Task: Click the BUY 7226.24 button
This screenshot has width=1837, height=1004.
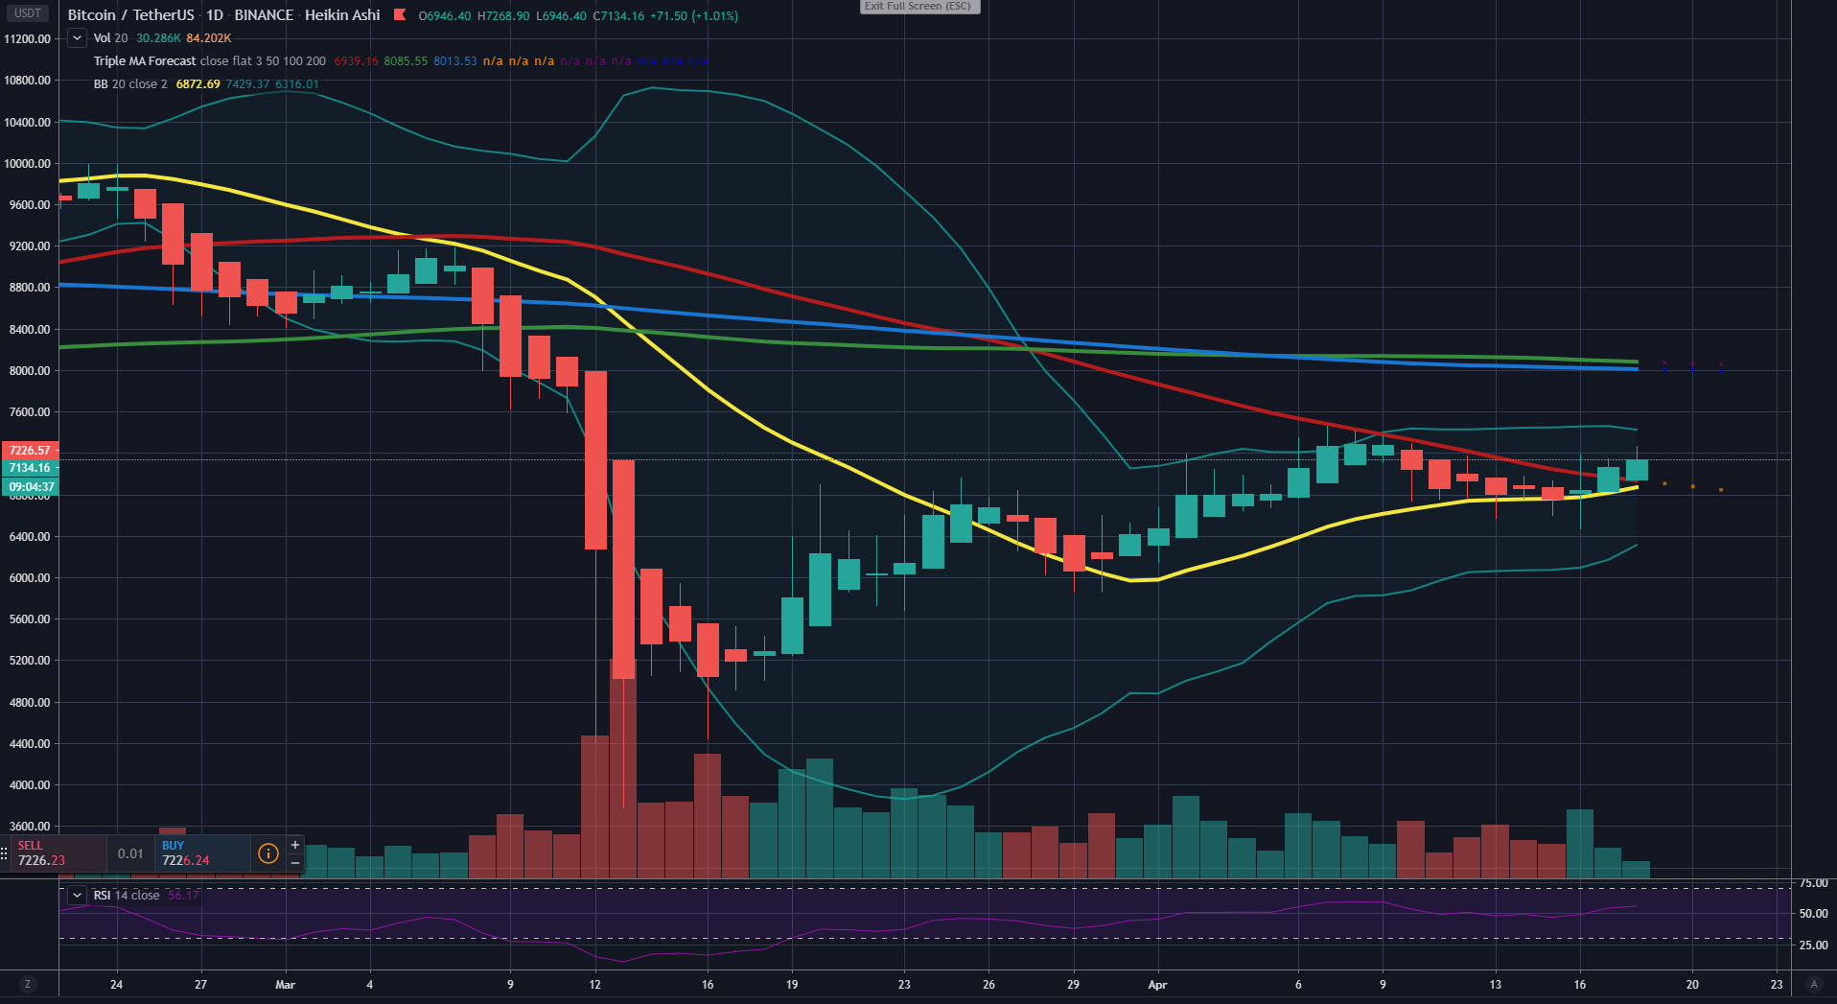Action: pyautogui.click(x=201, y=853)
